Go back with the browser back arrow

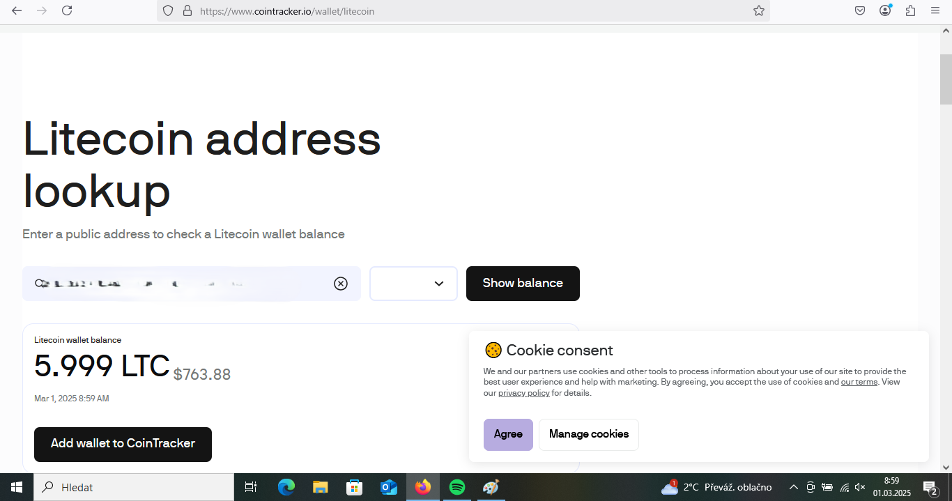(17, 10)
